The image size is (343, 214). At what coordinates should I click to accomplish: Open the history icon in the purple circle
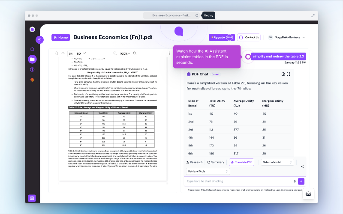coord(39,40)
